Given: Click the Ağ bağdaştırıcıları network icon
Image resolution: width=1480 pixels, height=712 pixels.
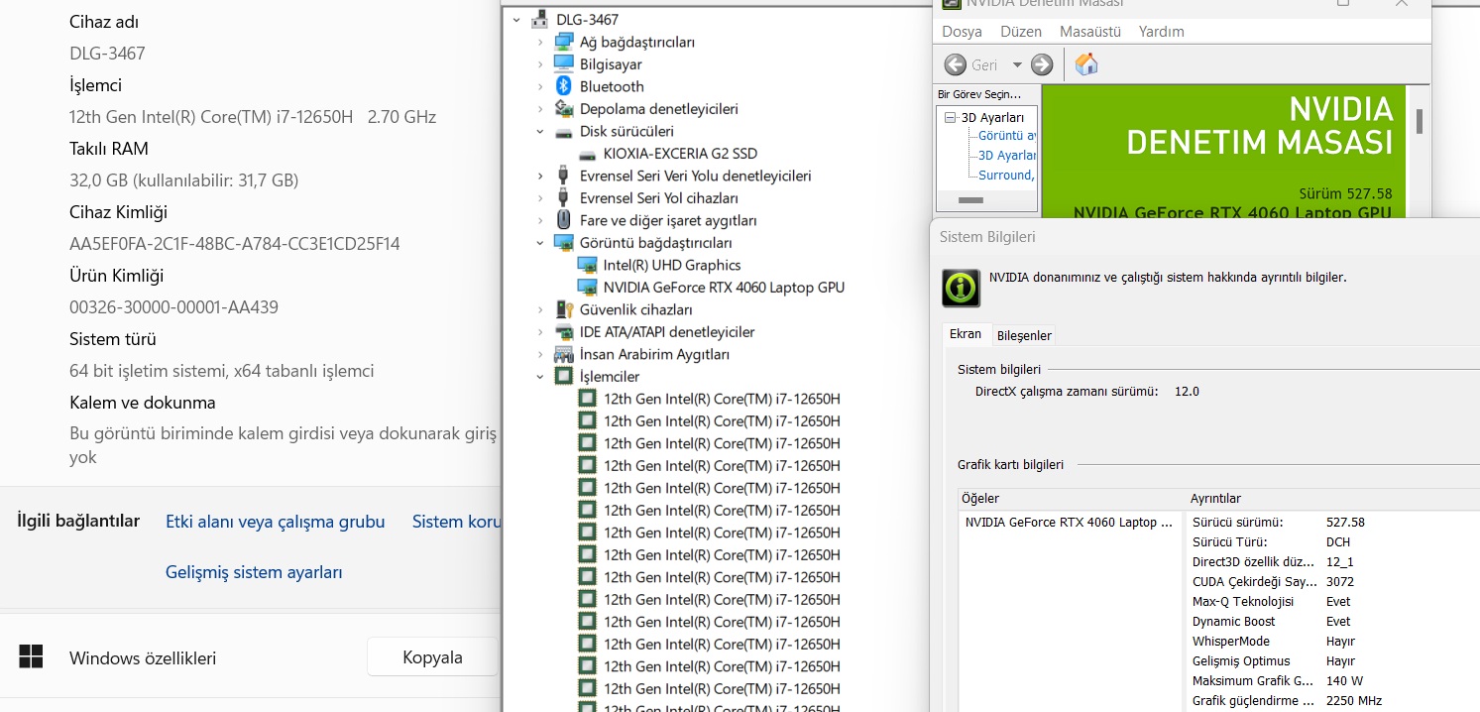Looking at the screenshot, I should (564, 42).
